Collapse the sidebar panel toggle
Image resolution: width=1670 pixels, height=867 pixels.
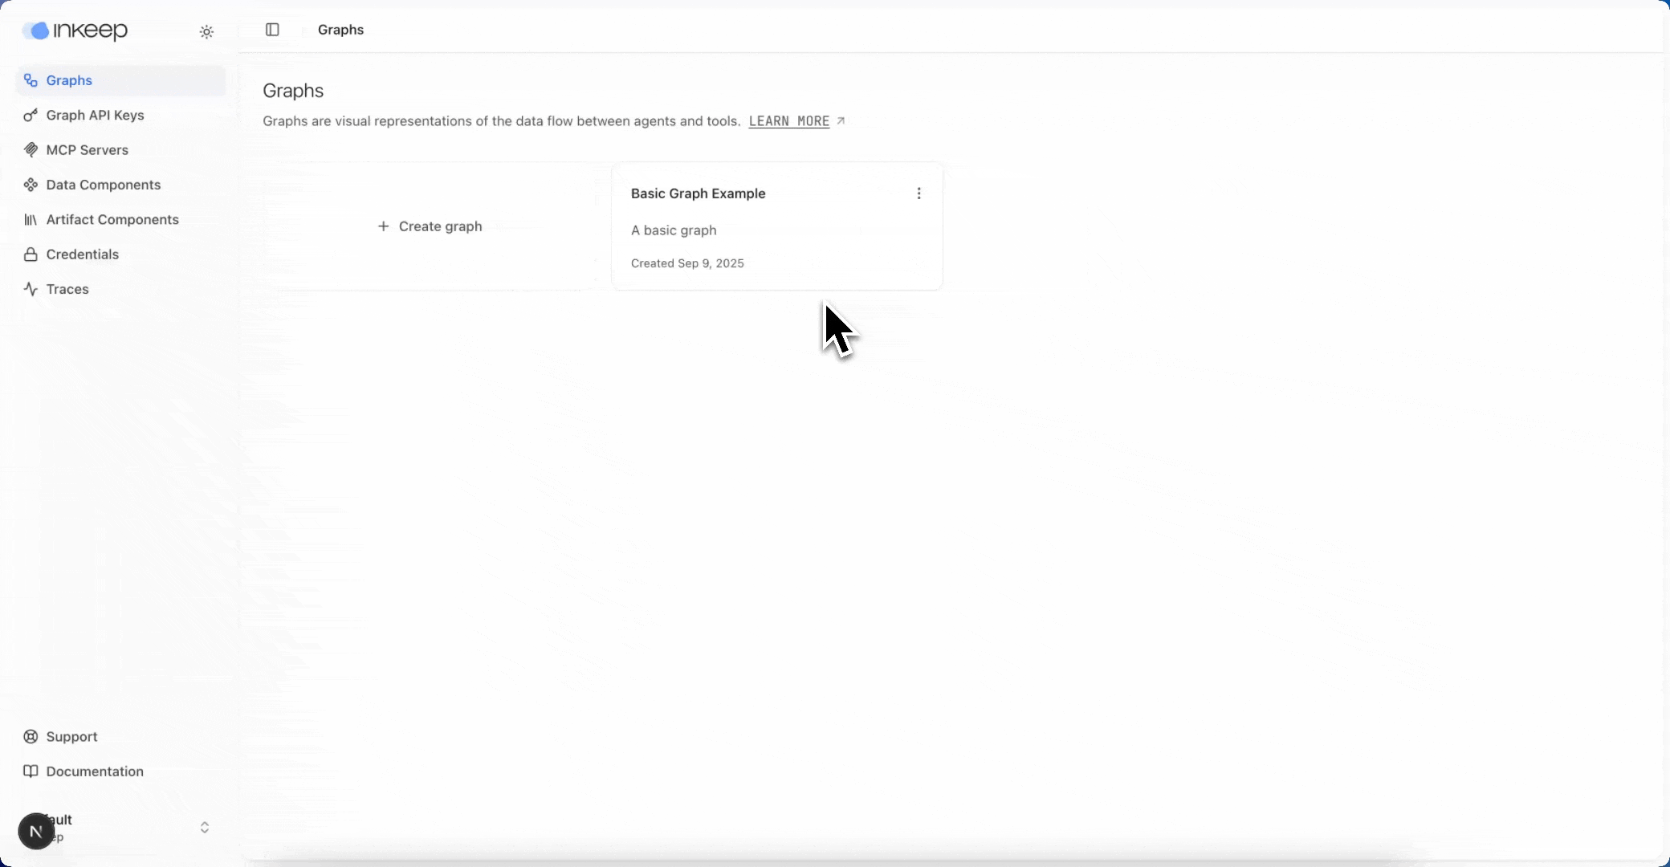(272, 30)
